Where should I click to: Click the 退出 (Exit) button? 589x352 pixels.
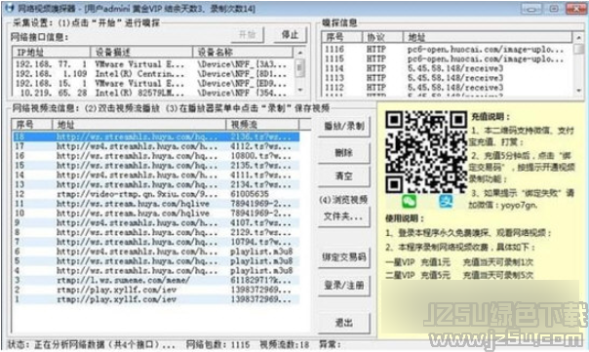click(x=343, y=323)
